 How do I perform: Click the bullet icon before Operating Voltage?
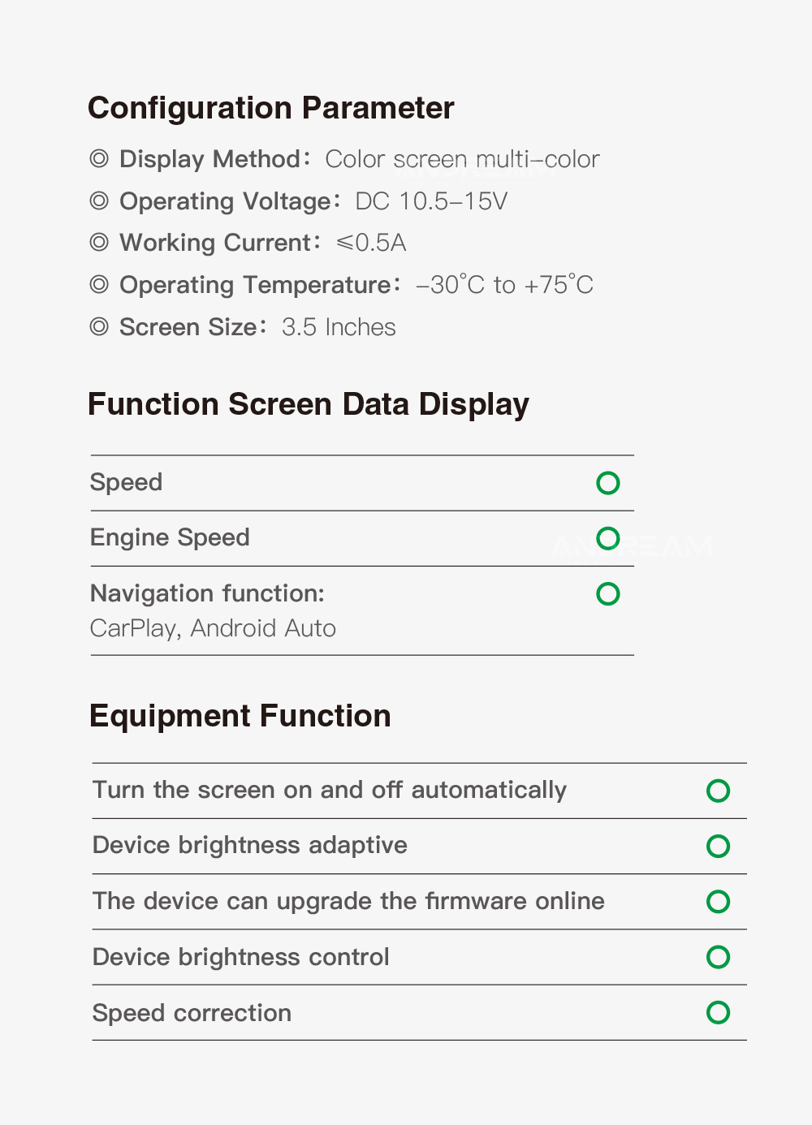click(x=99, y=200)
